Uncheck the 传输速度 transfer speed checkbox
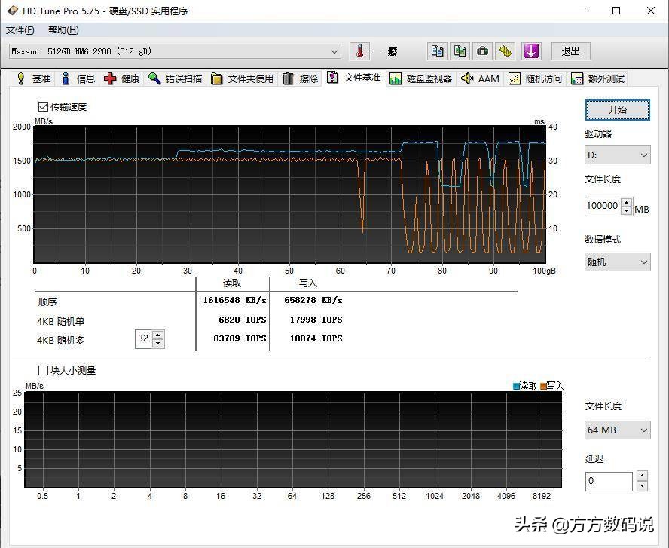The image size is (669, 548). pos(43,107)
